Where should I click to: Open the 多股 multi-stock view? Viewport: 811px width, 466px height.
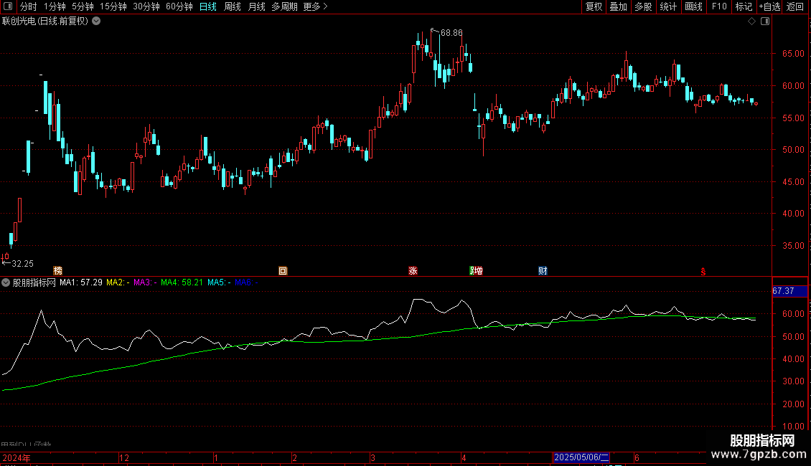tap(643, 6)
